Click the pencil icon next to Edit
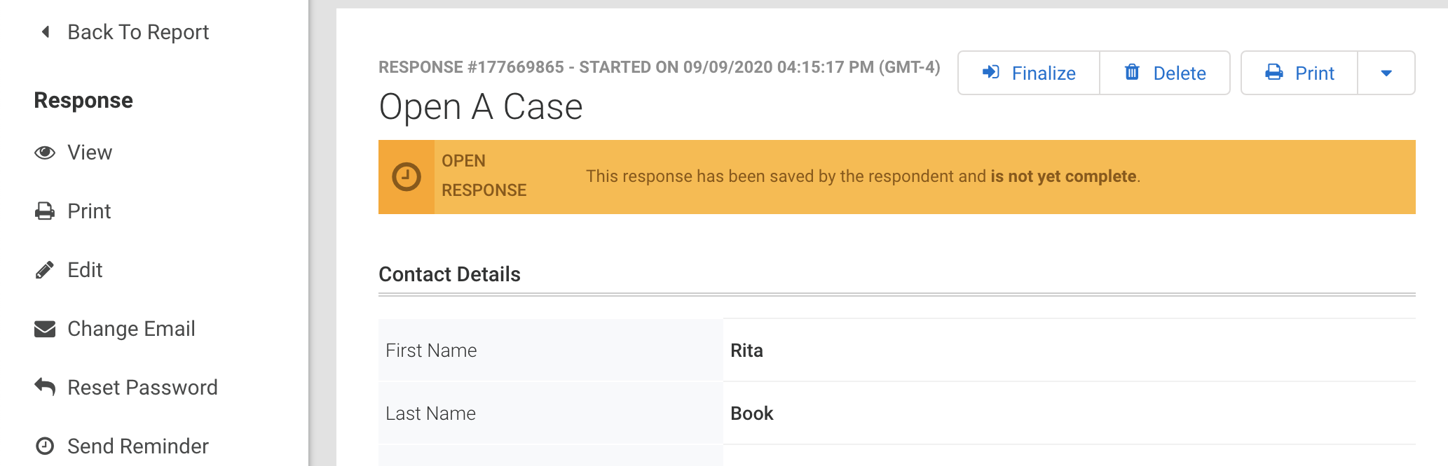Screen dimensions: 1448x466 [x=45, y=270]
